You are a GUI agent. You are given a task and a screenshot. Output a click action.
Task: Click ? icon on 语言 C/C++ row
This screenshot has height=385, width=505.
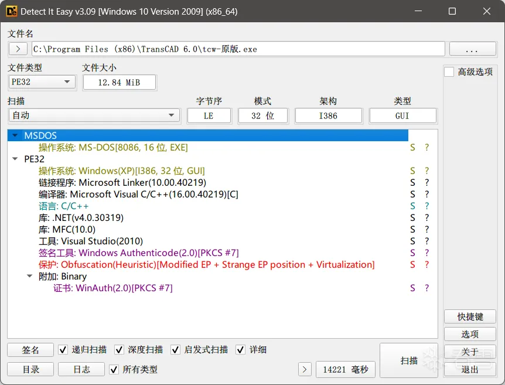[x=426, y=206]
